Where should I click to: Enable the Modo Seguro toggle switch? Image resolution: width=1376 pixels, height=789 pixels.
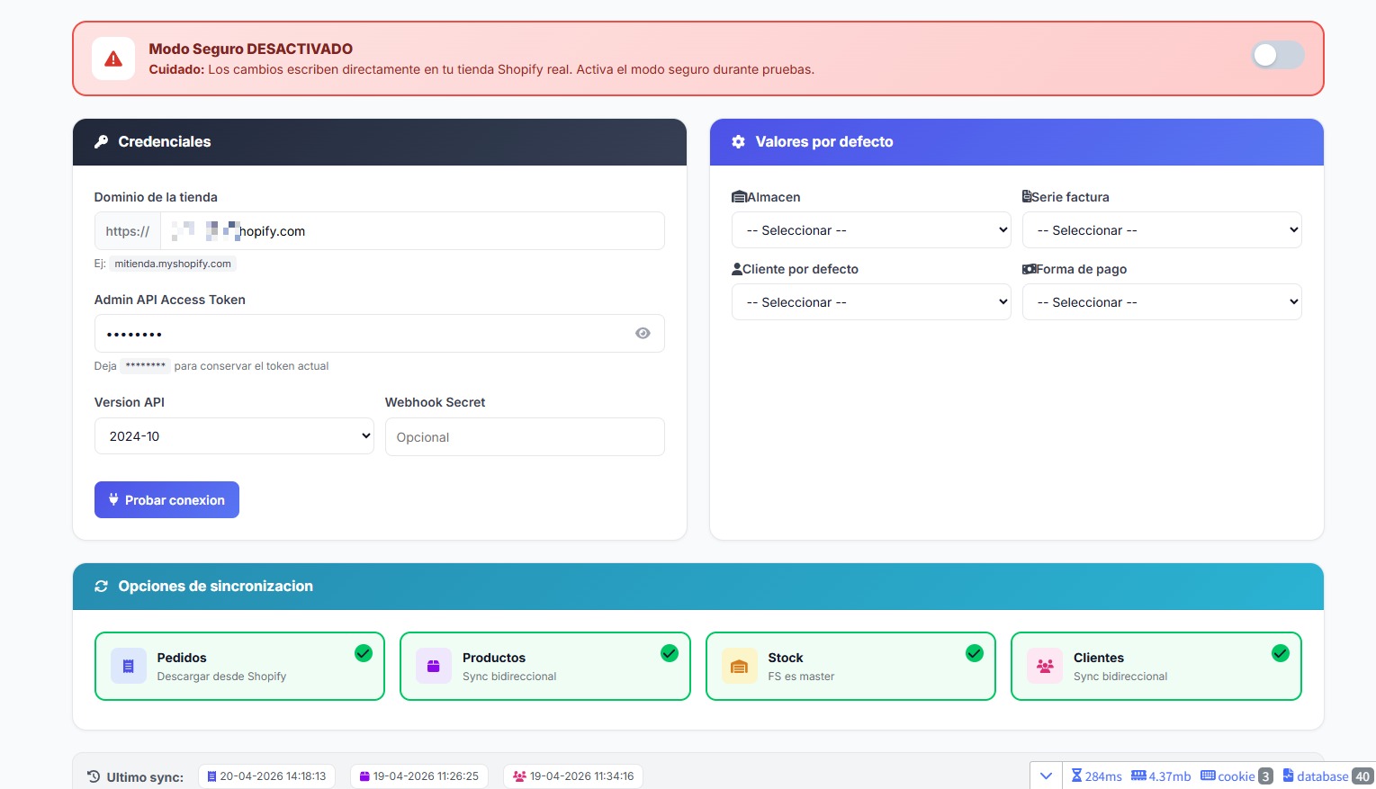click(1277, 56)
